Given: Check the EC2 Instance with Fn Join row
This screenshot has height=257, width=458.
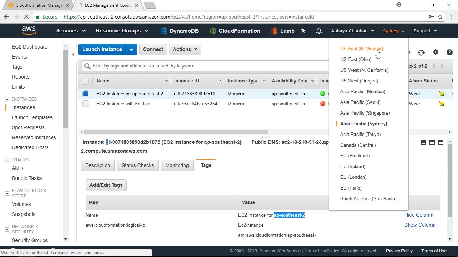Looking at the screenshot, I should [86, 104].
